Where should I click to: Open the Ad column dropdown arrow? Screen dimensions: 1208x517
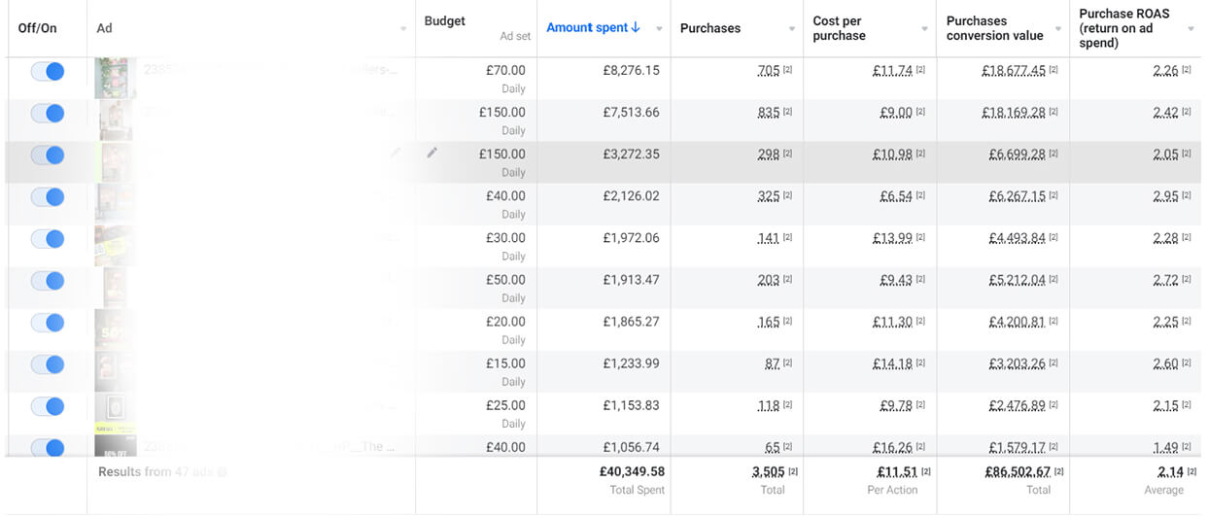403,29
